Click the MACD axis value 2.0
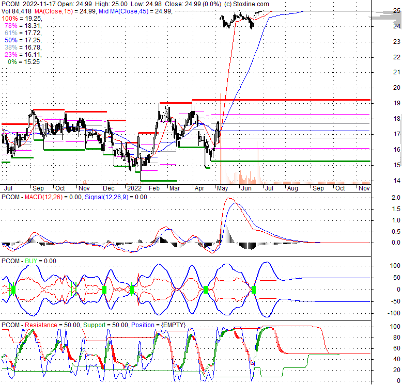Screen dimensions: 402x385 point(396,198)
